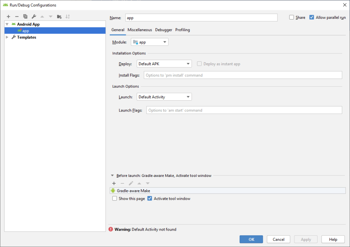Screen dimensions: 350x247
Task: Click the red warning icon
Action: click(x=111, y=229)
